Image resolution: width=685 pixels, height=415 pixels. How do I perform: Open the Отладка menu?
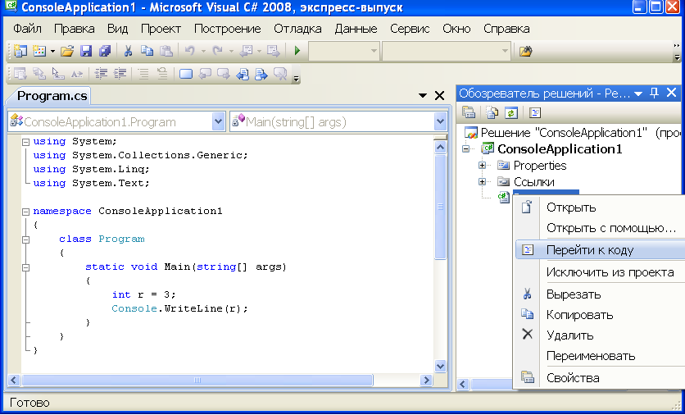pyautogui.click(x=297, y=29)
